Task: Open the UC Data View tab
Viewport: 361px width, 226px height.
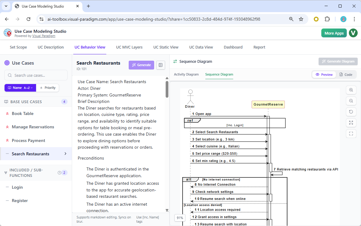Action: click(x=201, y=47)
